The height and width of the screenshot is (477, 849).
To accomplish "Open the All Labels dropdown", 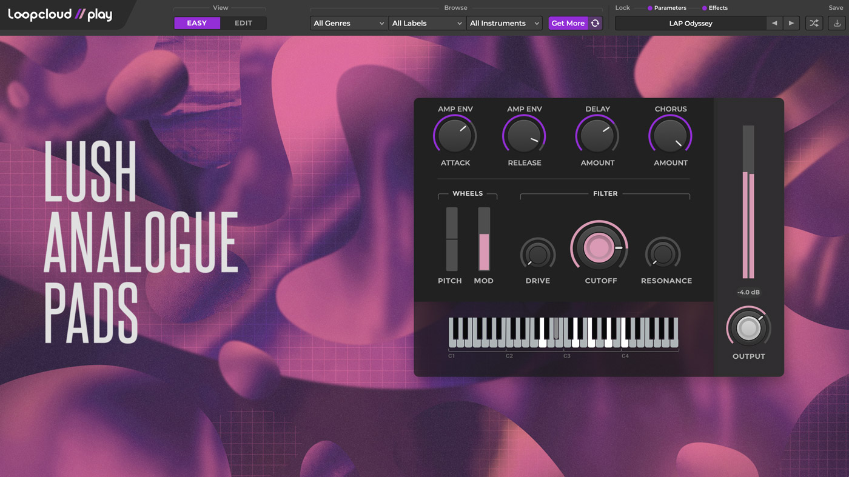I will (427, 23).
